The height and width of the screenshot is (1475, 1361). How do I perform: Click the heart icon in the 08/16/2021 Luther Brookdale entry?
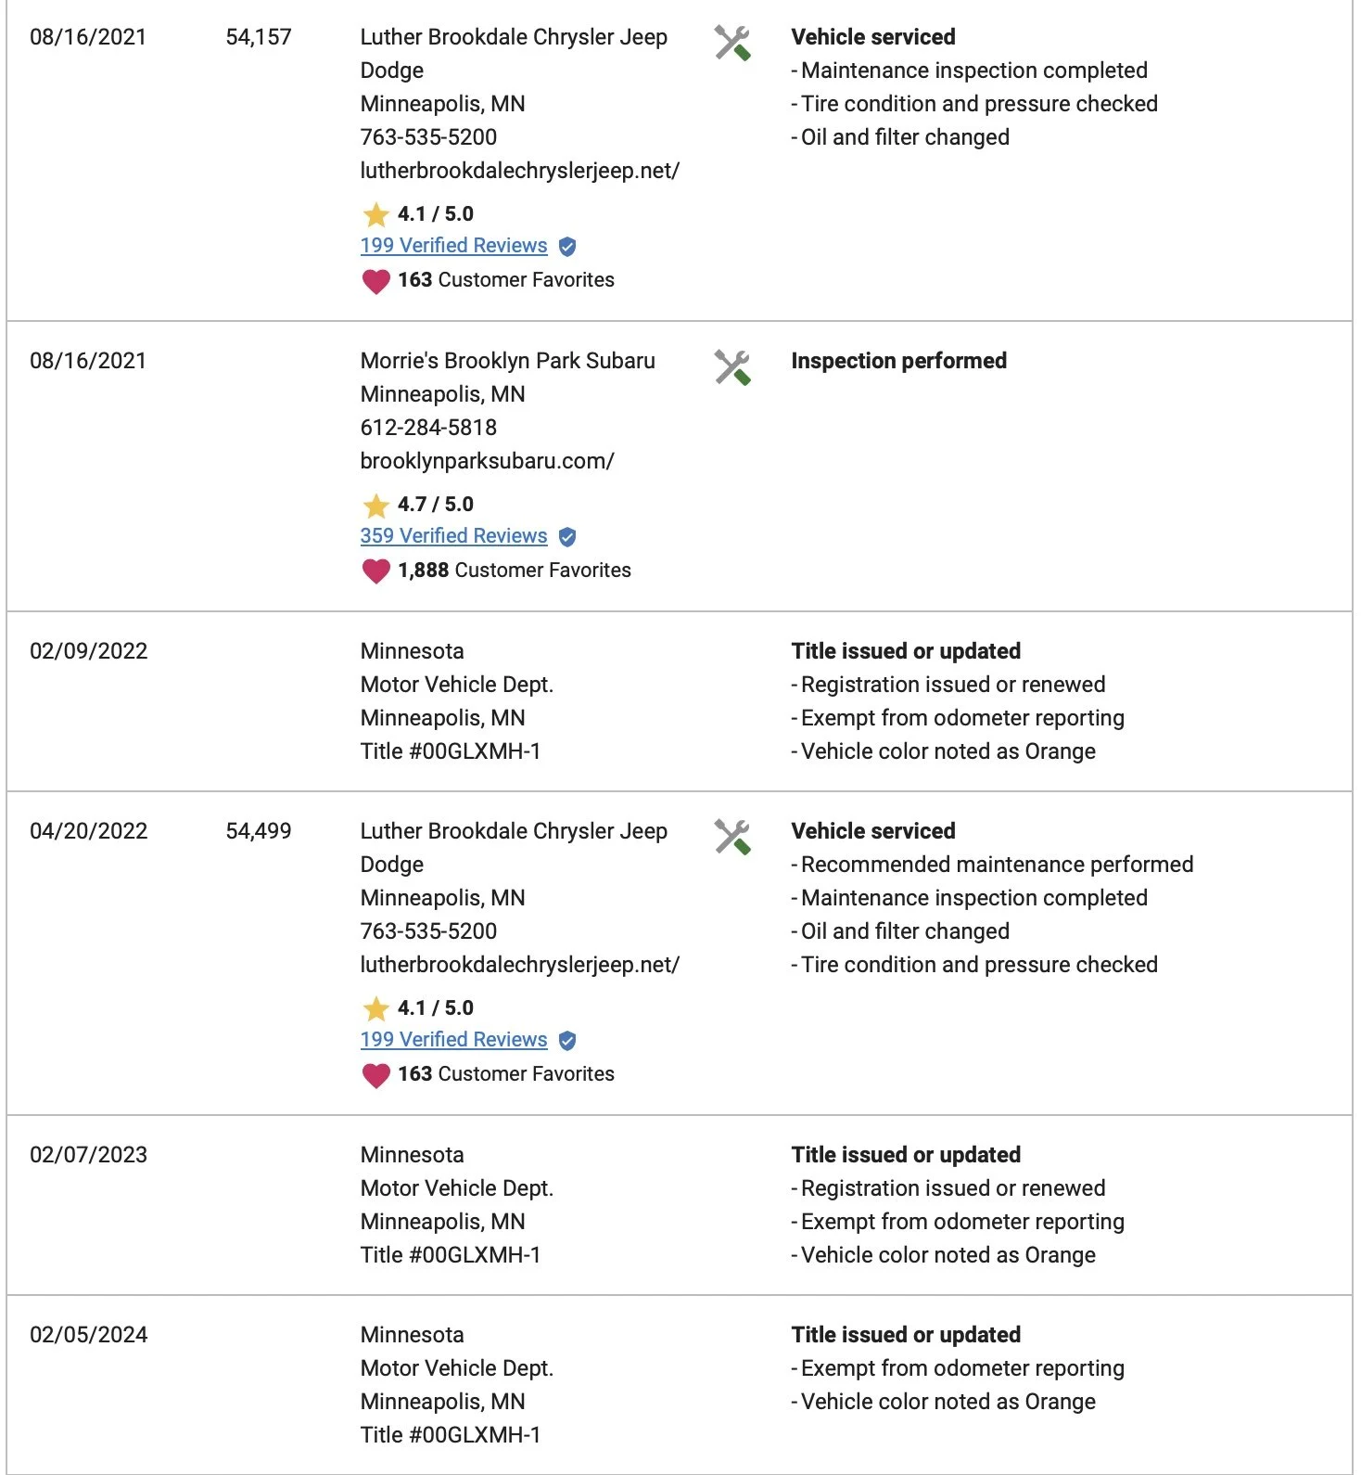(x=375, y=280)
